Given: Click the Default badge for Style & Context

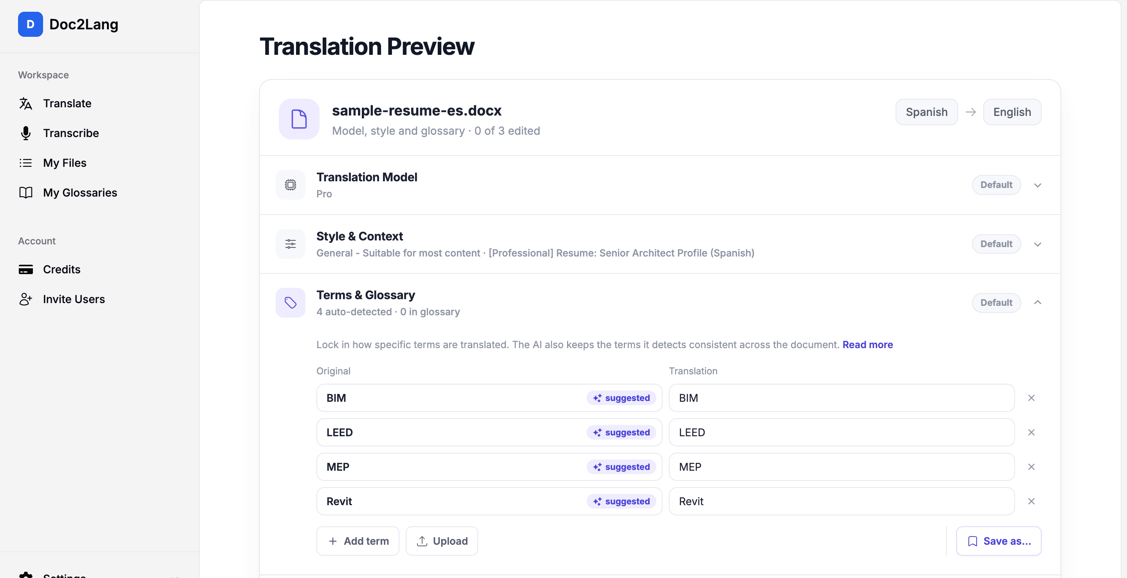Looking at the screenshot, I should pyautogui.click(x=996, y=244).
